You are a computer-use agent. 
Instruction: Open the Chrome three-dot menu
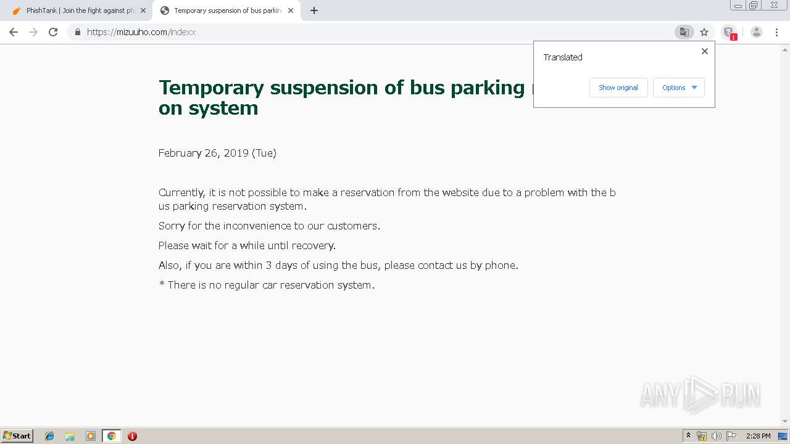coord(776,32)
